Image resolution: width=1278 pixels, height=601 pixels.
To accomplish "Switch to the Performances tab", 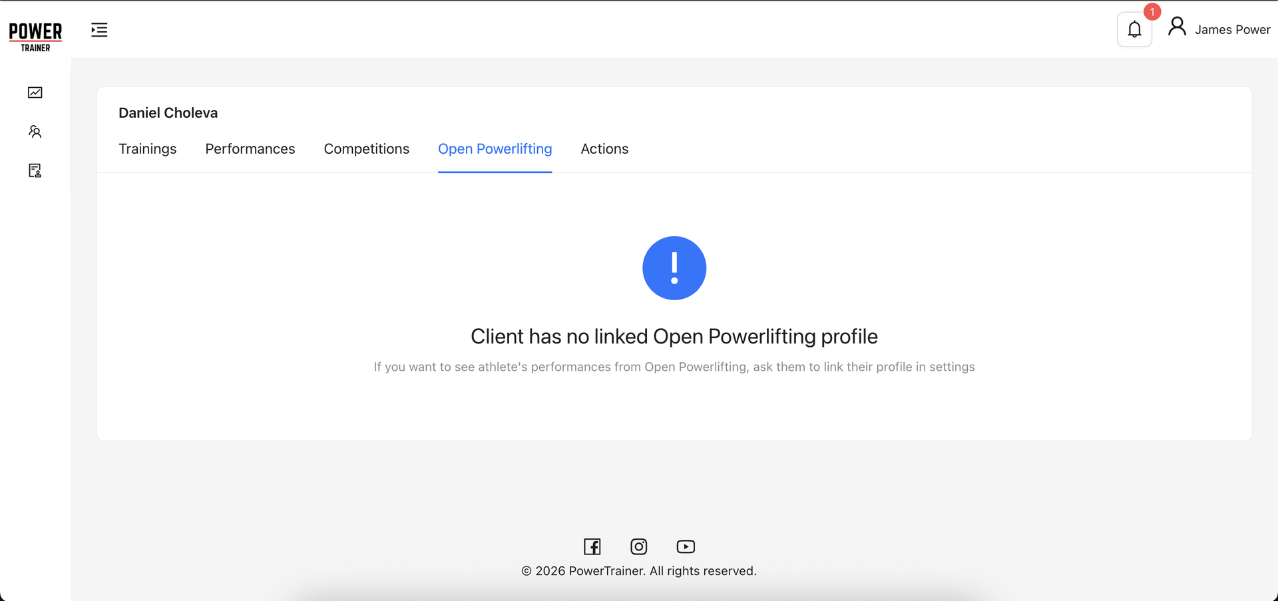I will (x=250, y=149).
